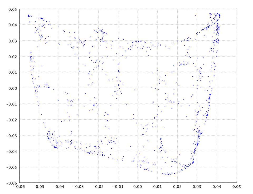
Task: Select the x-axis tick label −0.01
Action: (118, 187)
